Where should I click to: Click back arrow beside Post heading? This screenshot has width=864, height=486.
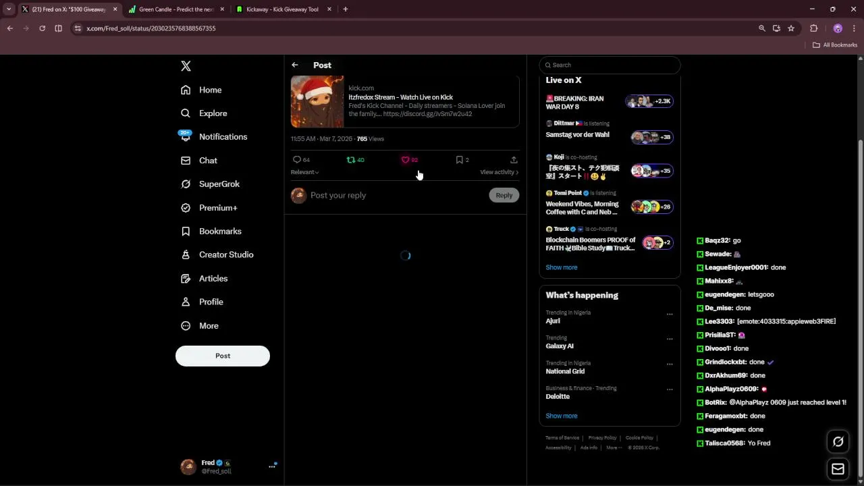[295, 65]
